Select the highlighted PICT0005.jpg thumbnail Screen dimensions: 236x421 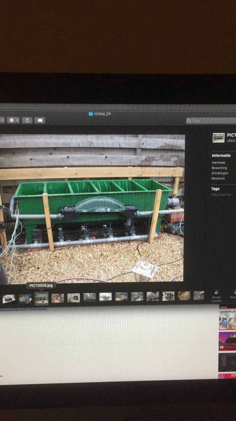(41, 298)
